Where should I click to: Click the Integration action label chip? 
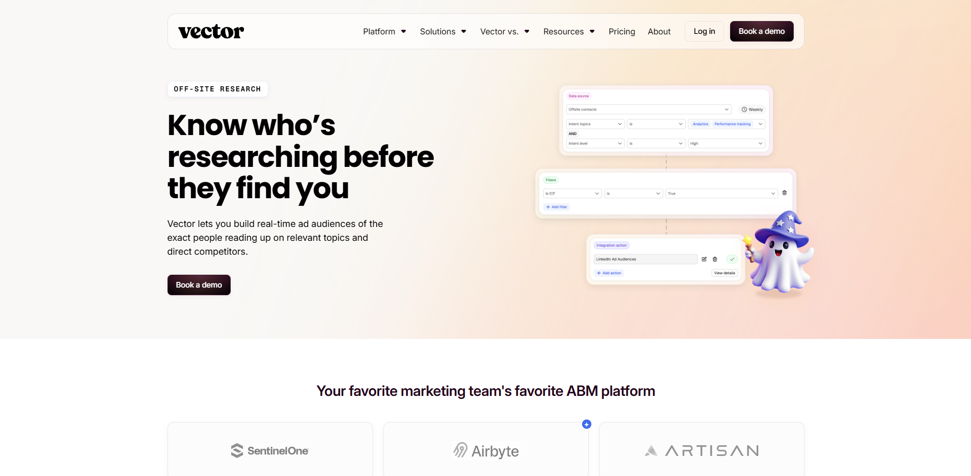pyautogui.click(x=611, y=245)
